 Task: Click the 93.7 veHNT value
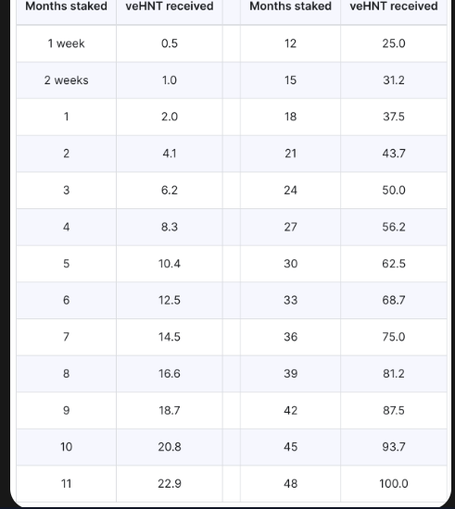(x=394, y=447)
